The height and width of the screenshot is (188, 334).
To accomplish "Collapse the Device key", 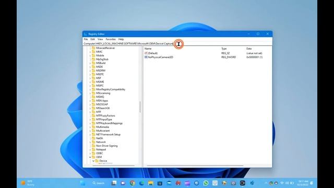I will (93, 161).
